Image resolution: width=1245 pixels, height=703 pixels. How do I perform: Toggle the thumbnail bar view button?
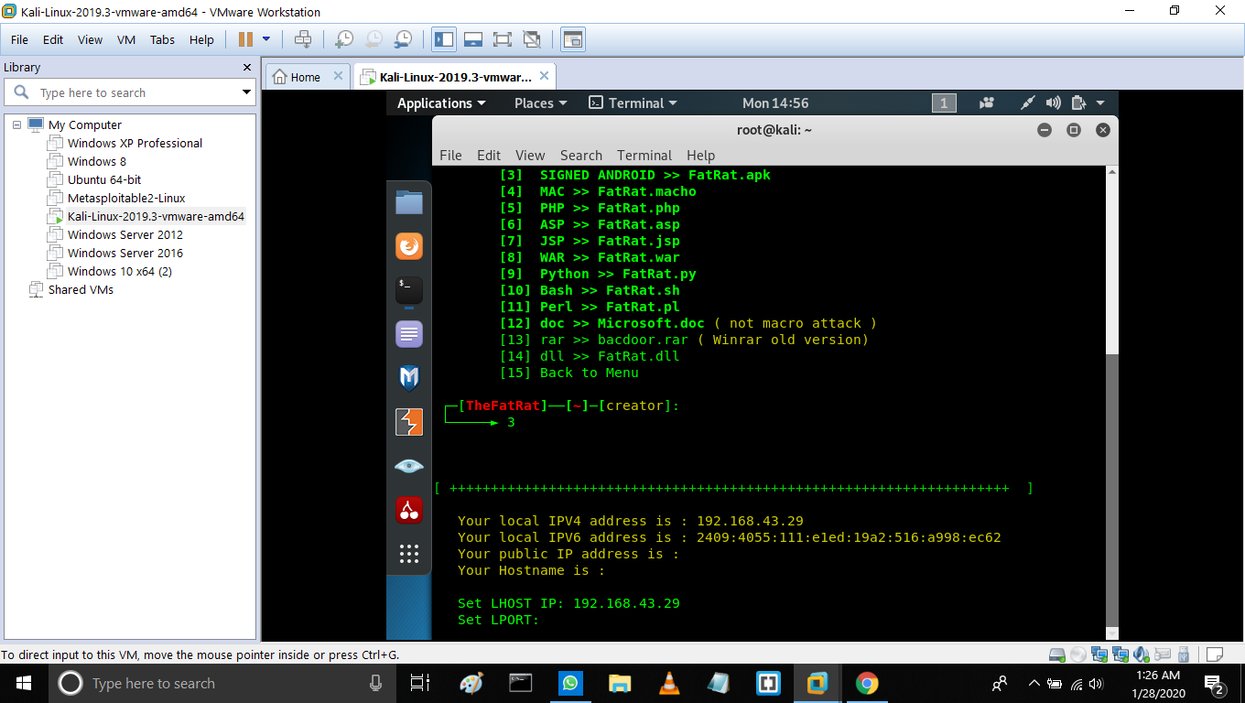472,39
